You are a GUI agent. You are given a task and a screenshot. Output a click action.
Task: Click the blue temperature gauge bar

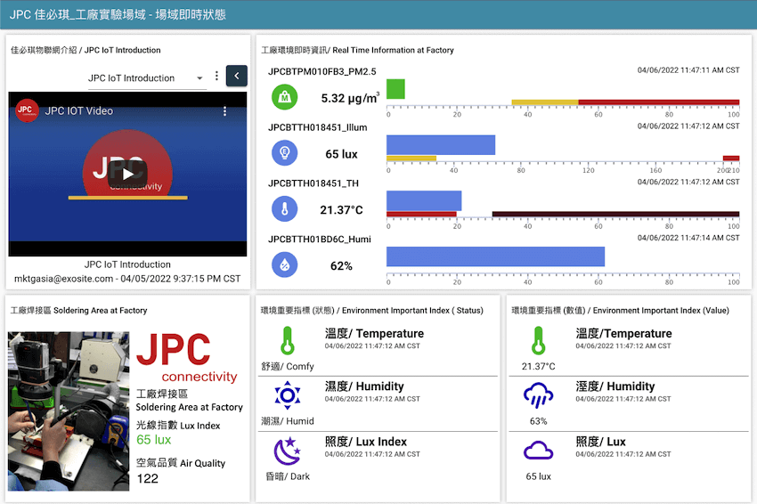coord(424,201)
